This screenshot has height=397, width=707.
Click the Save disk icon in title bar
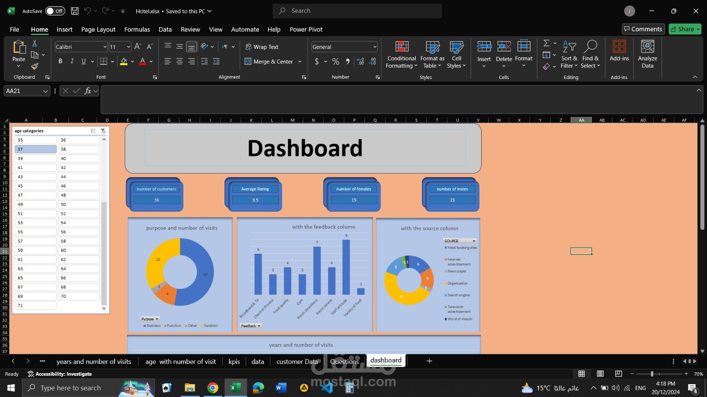[x=75, y=11]
